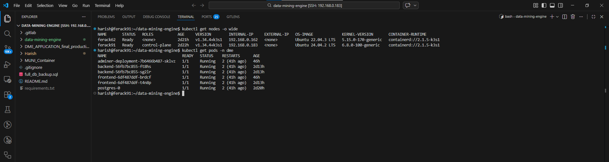Toggle the secondary side bar

tap(560, 5)
